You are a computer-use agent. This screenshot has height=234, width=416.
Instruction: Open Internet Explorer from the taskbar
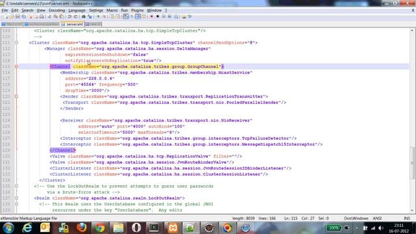27,227
